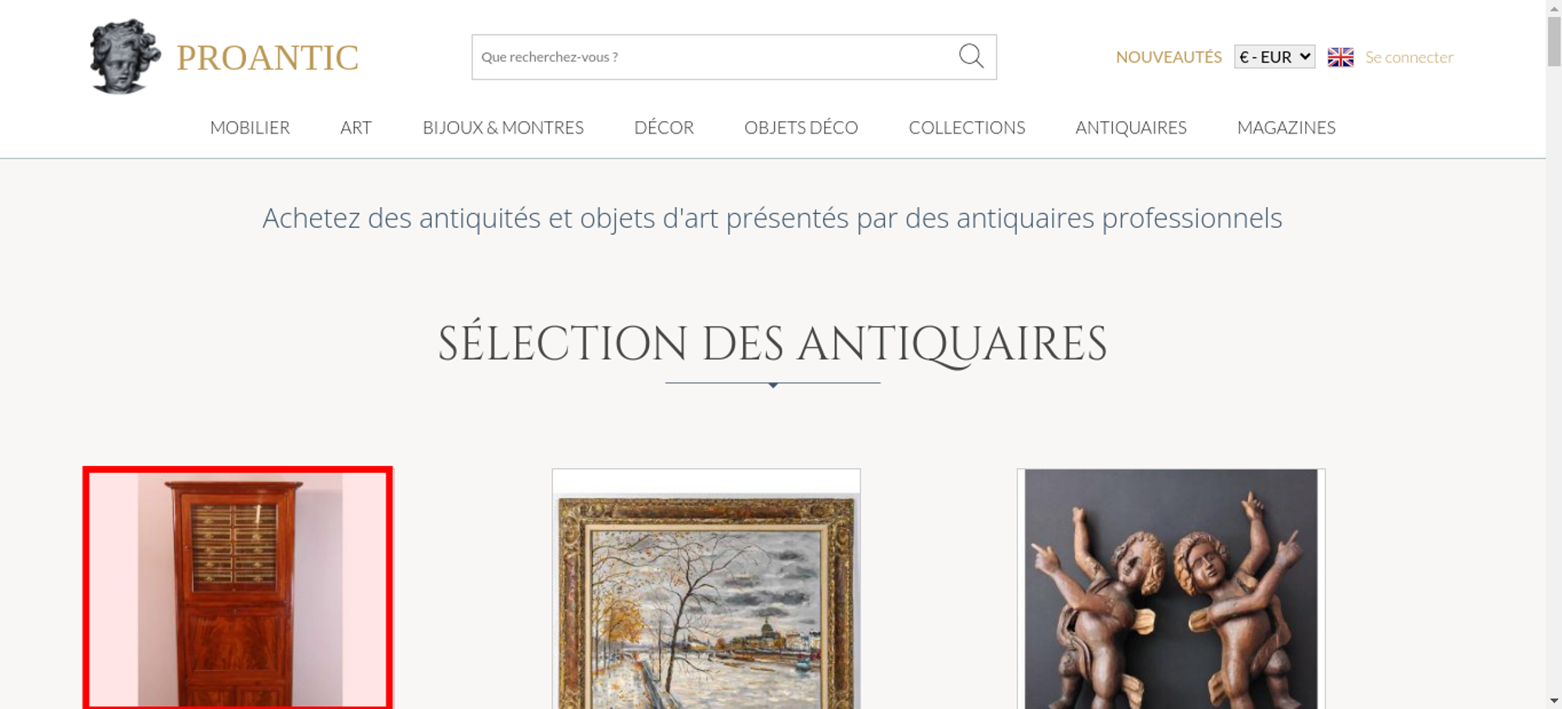The width and height of the screenshot is (1562, 709).
Task: Go to OBJETS DÉCO category
Action: point(801,127)
